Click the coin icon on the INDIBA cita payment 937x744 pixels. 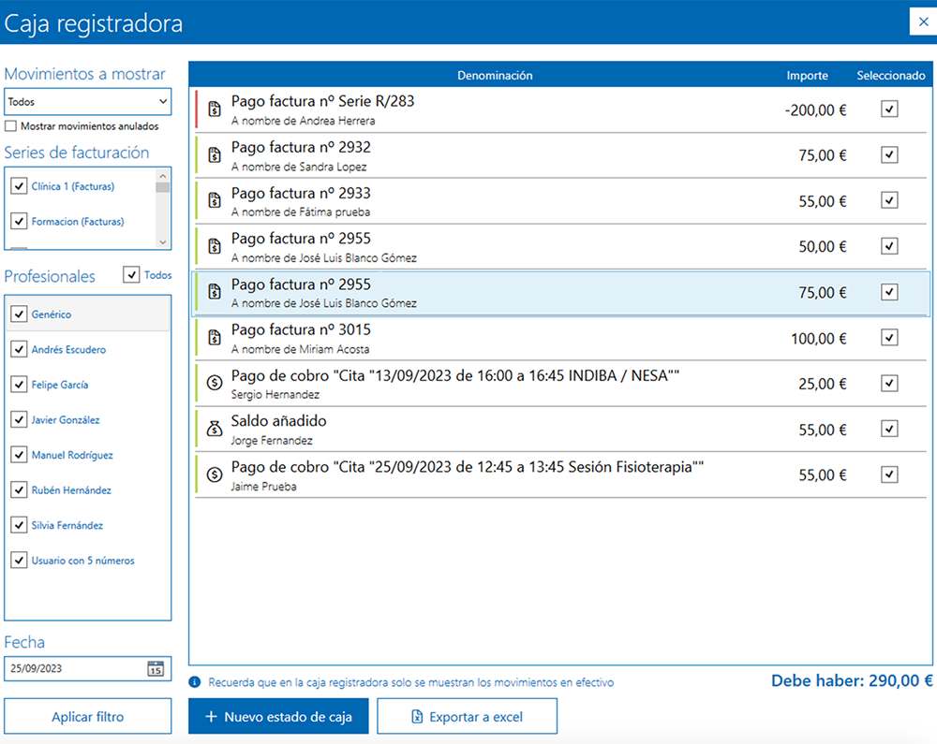tap(214, 383)
